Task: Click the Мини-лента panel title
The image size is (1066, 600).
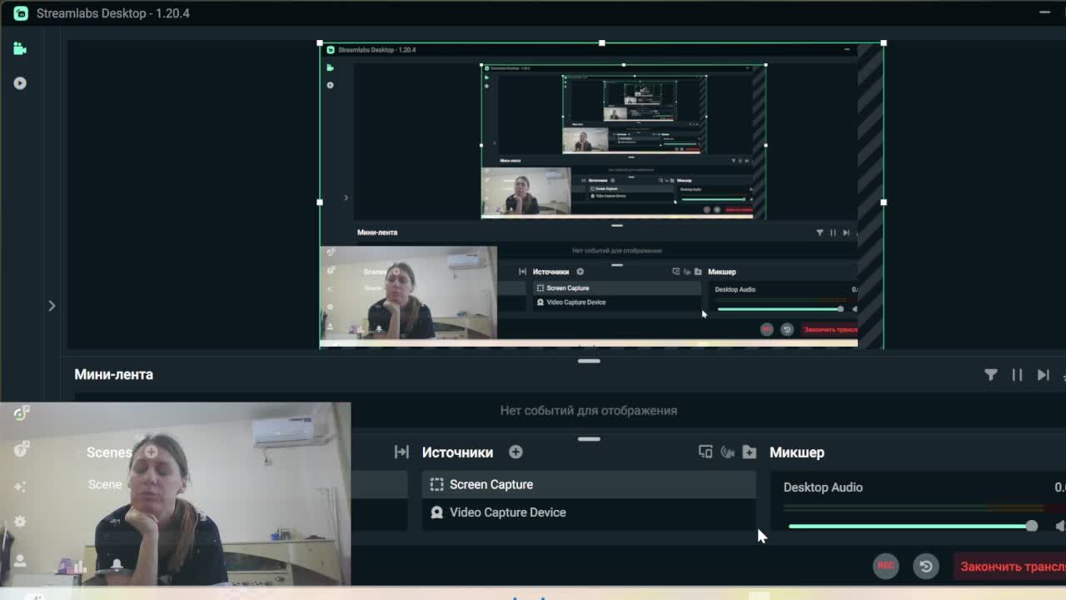Action: coord(113,374)
